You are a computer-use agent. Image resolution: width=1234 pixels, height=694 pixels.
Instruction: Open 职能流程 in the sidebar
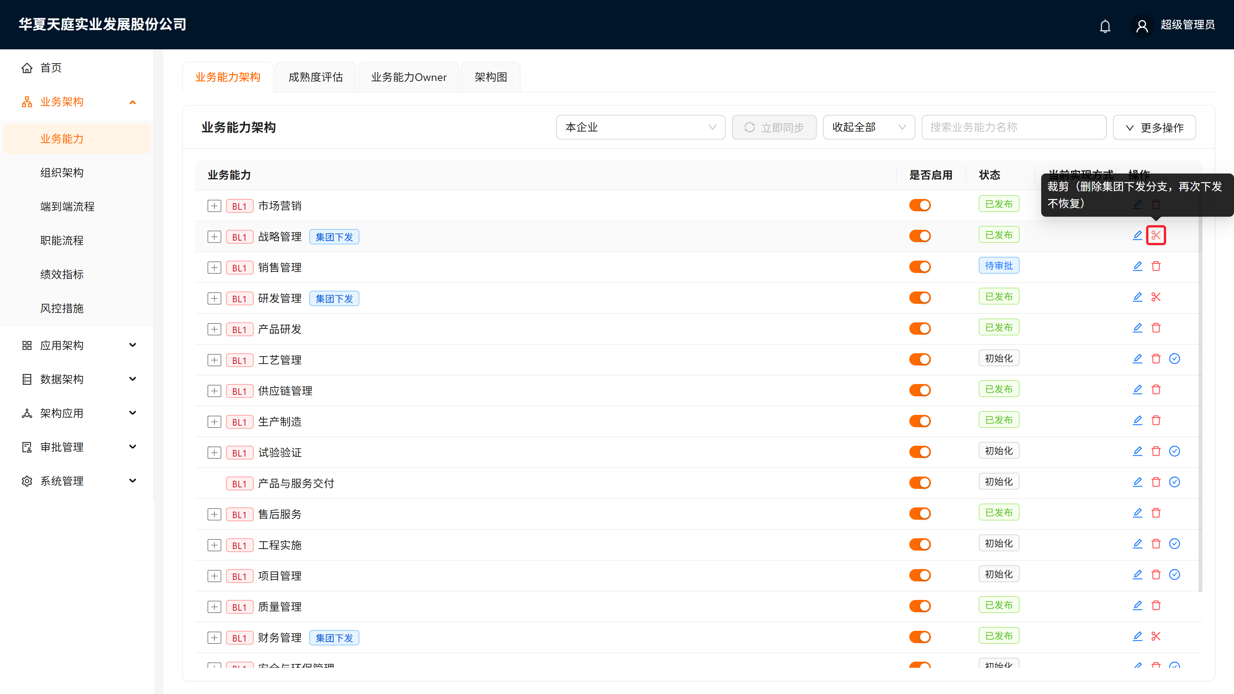[x=77, y=241]
